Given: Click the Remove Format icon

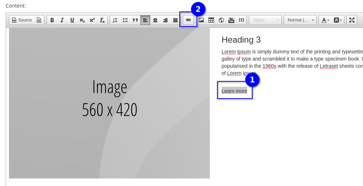Looking at the screenshot, I should click(x=102, y=20).
